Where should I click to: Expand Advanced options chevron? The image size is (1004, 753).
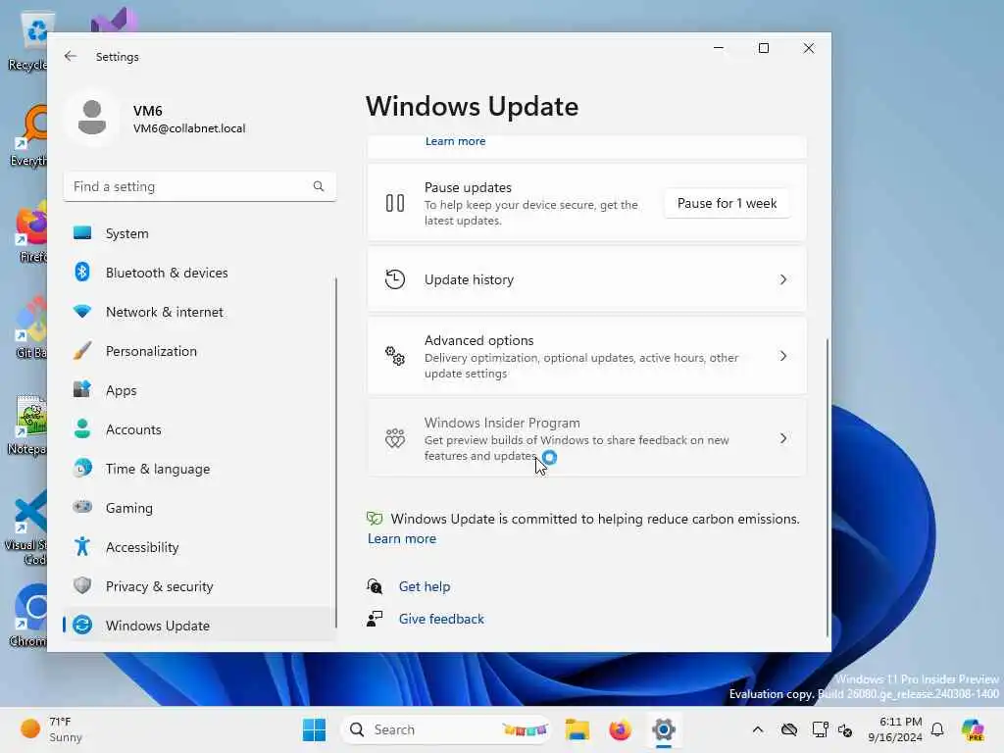click(783, 356)
